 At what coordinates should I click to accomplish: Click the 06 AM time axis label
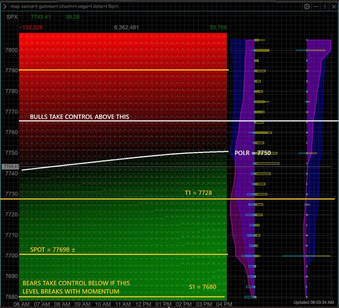(21, 305)
